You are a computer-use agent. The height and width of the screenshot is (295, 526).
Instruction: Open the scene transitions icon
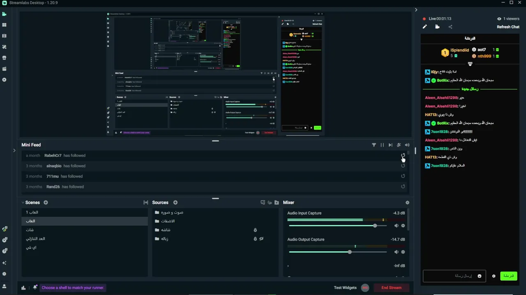pos(145,202)
